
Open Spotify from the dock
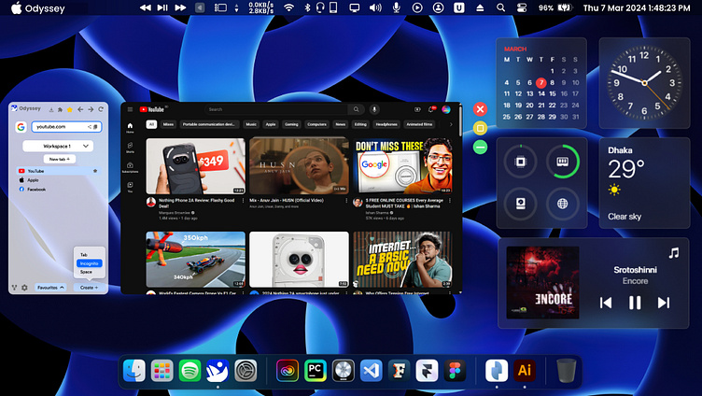[190, 371]
